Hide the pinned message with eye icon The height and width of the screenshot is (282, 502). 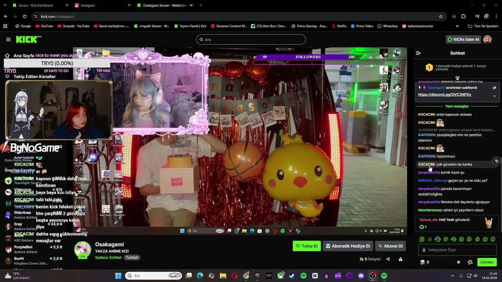pos(494,88)
